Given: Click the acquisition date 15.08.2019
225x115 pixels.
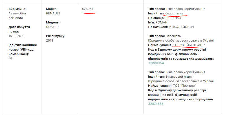Looking at the screenshot, I should [17, 36].
